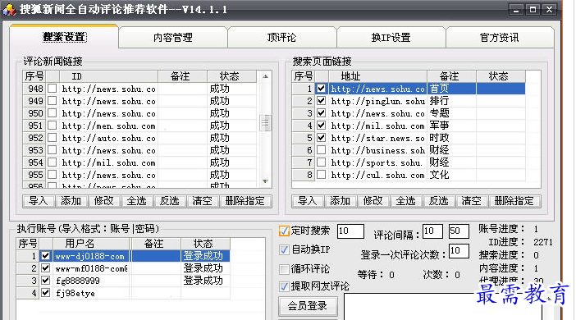The image size is (576, 320).
Task: Switch to the 内容管理 tab
Action: click(173, 38)
